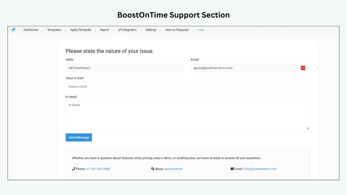Click the Send Message button
Image resolution: width=347 pixels, height=195 pixels.
click(79, 137)
